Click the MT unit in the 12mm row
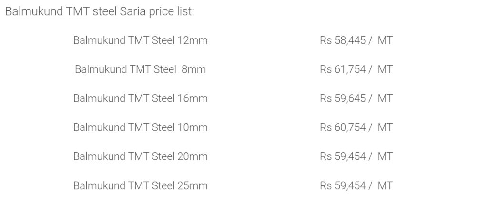Screen dimensions: 488x205 coord(385,40)
